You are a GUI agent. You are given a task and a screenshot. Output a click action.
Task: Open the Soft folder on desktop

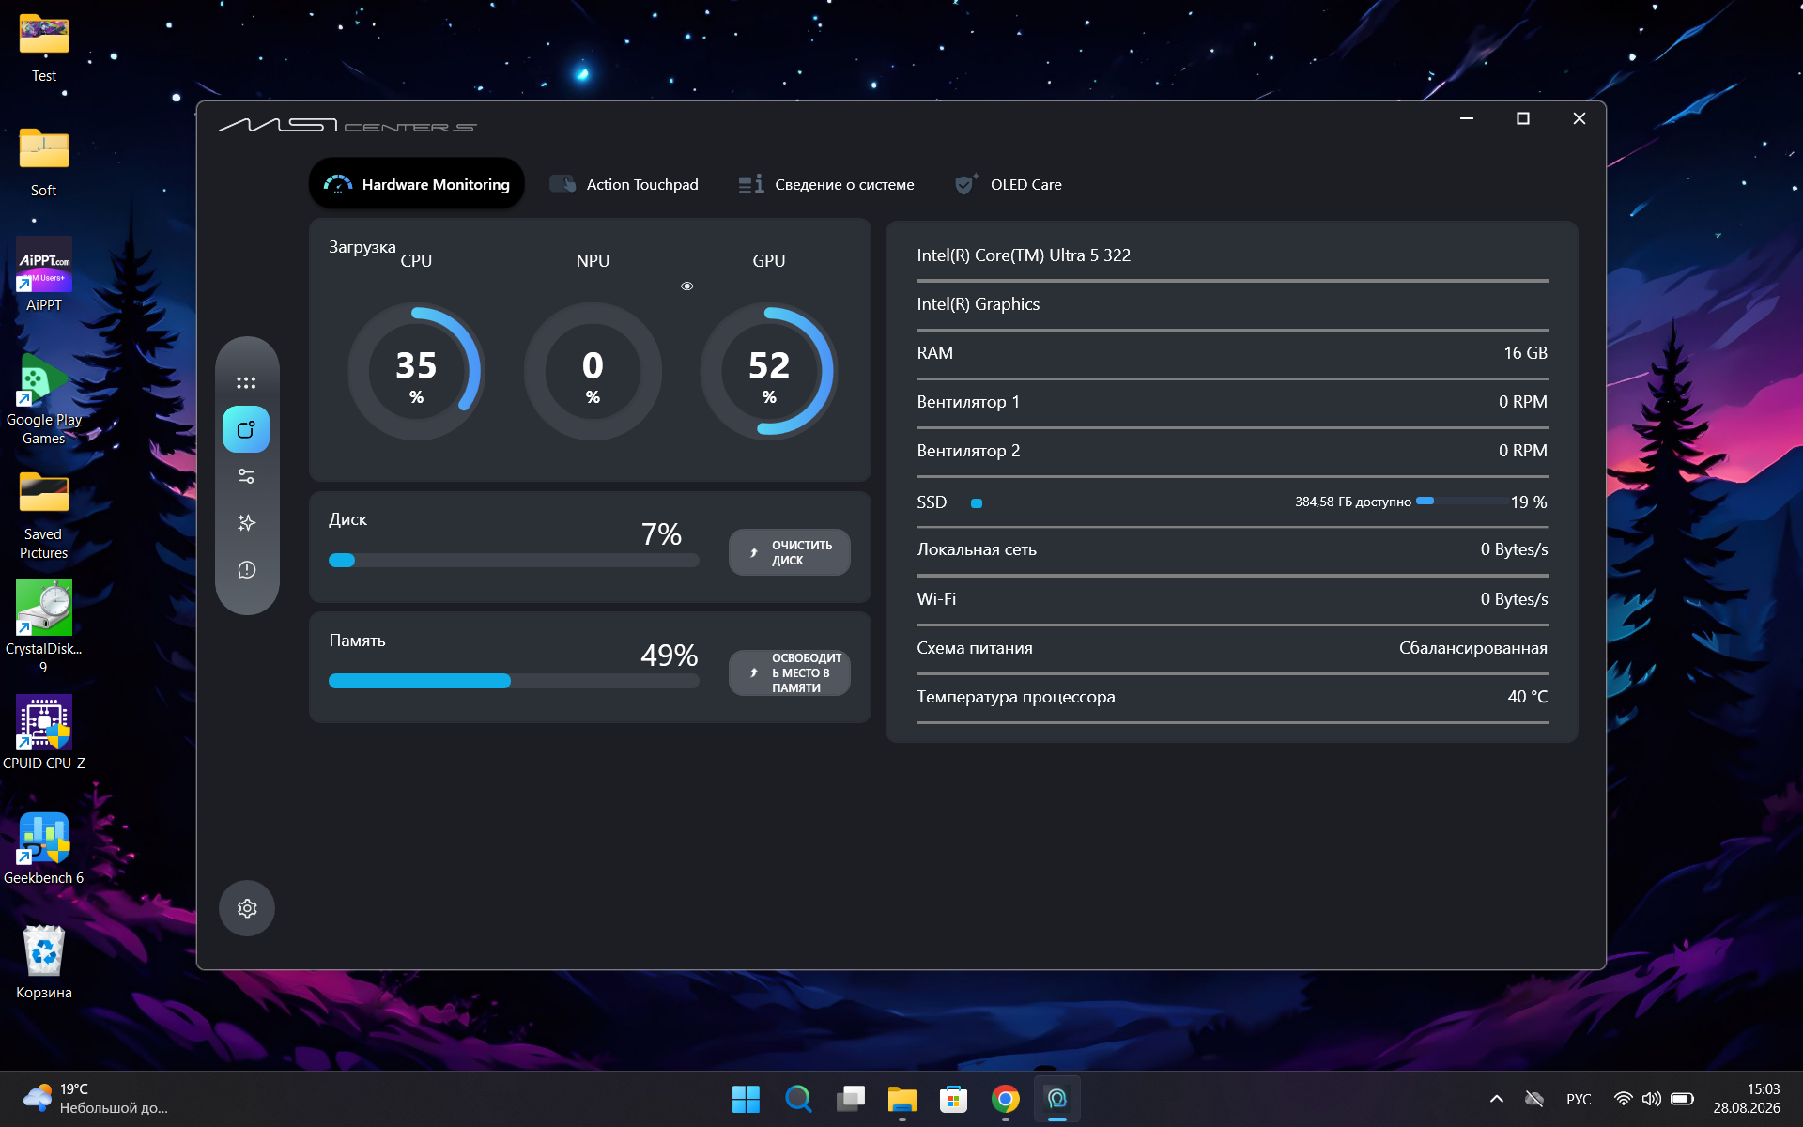point(44,163)
